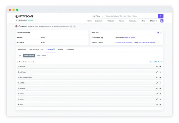Copy link icon for rates row
The height and width of the screenshot is (123, 179).
click(x=157, y=105)
